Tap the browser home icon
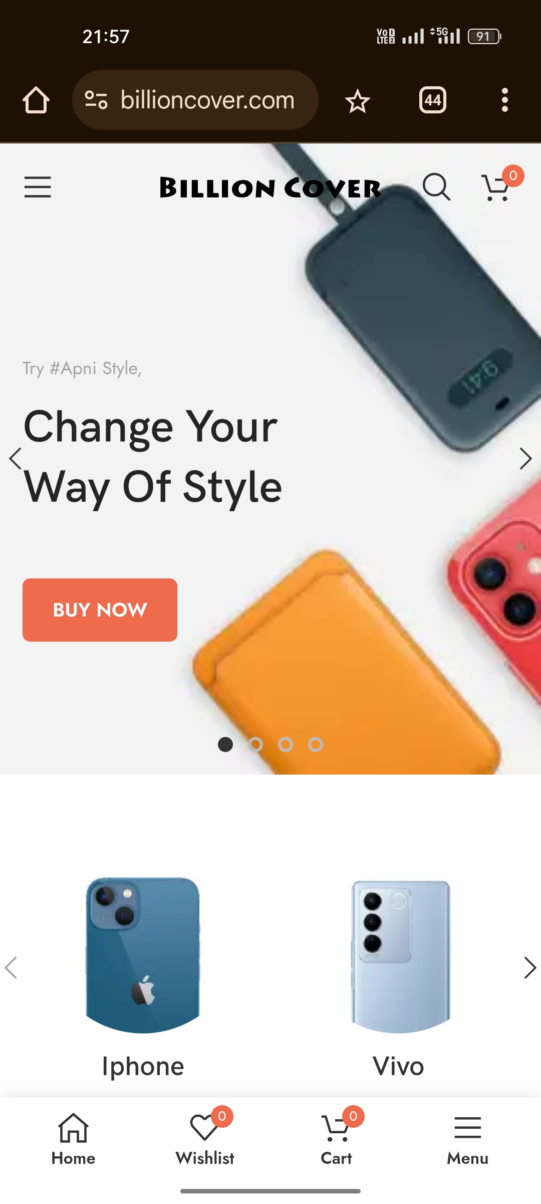 tap(36, 100)
